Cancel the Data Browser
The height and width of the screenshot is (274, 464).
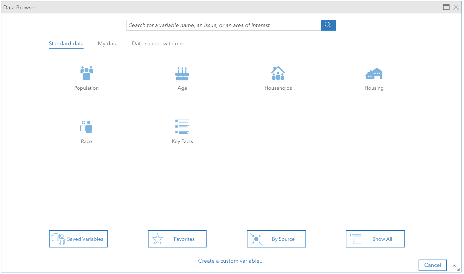[x=432, y=265]
